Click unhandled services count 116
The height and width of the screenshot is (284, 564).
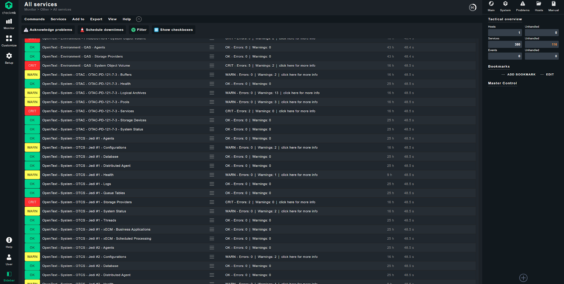(x=542, y=45)
